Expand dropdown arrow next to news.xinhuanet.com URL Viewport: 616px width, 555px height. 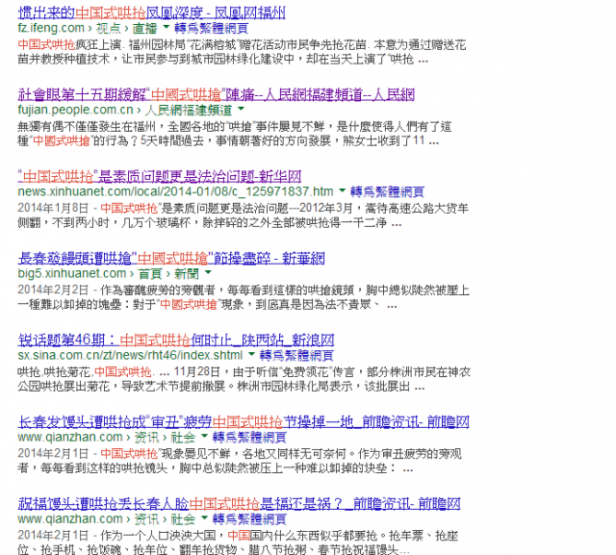(x=343, y=190)
